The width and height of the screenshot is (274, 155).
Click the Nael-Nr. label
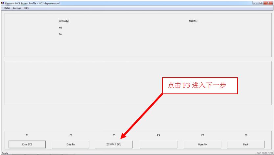point(193,21)
